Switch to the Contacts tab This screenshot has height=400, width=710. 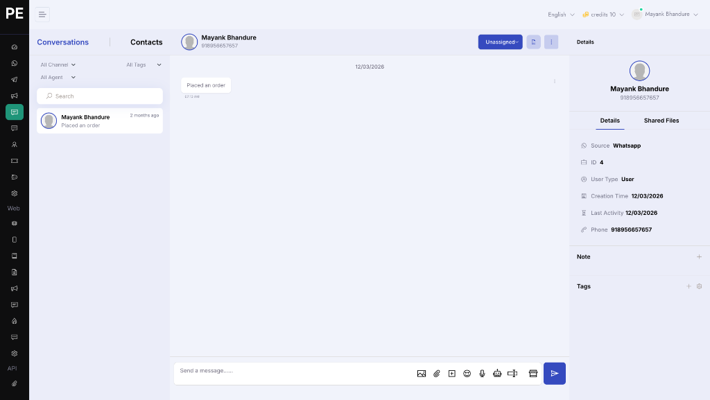(146, 42)
